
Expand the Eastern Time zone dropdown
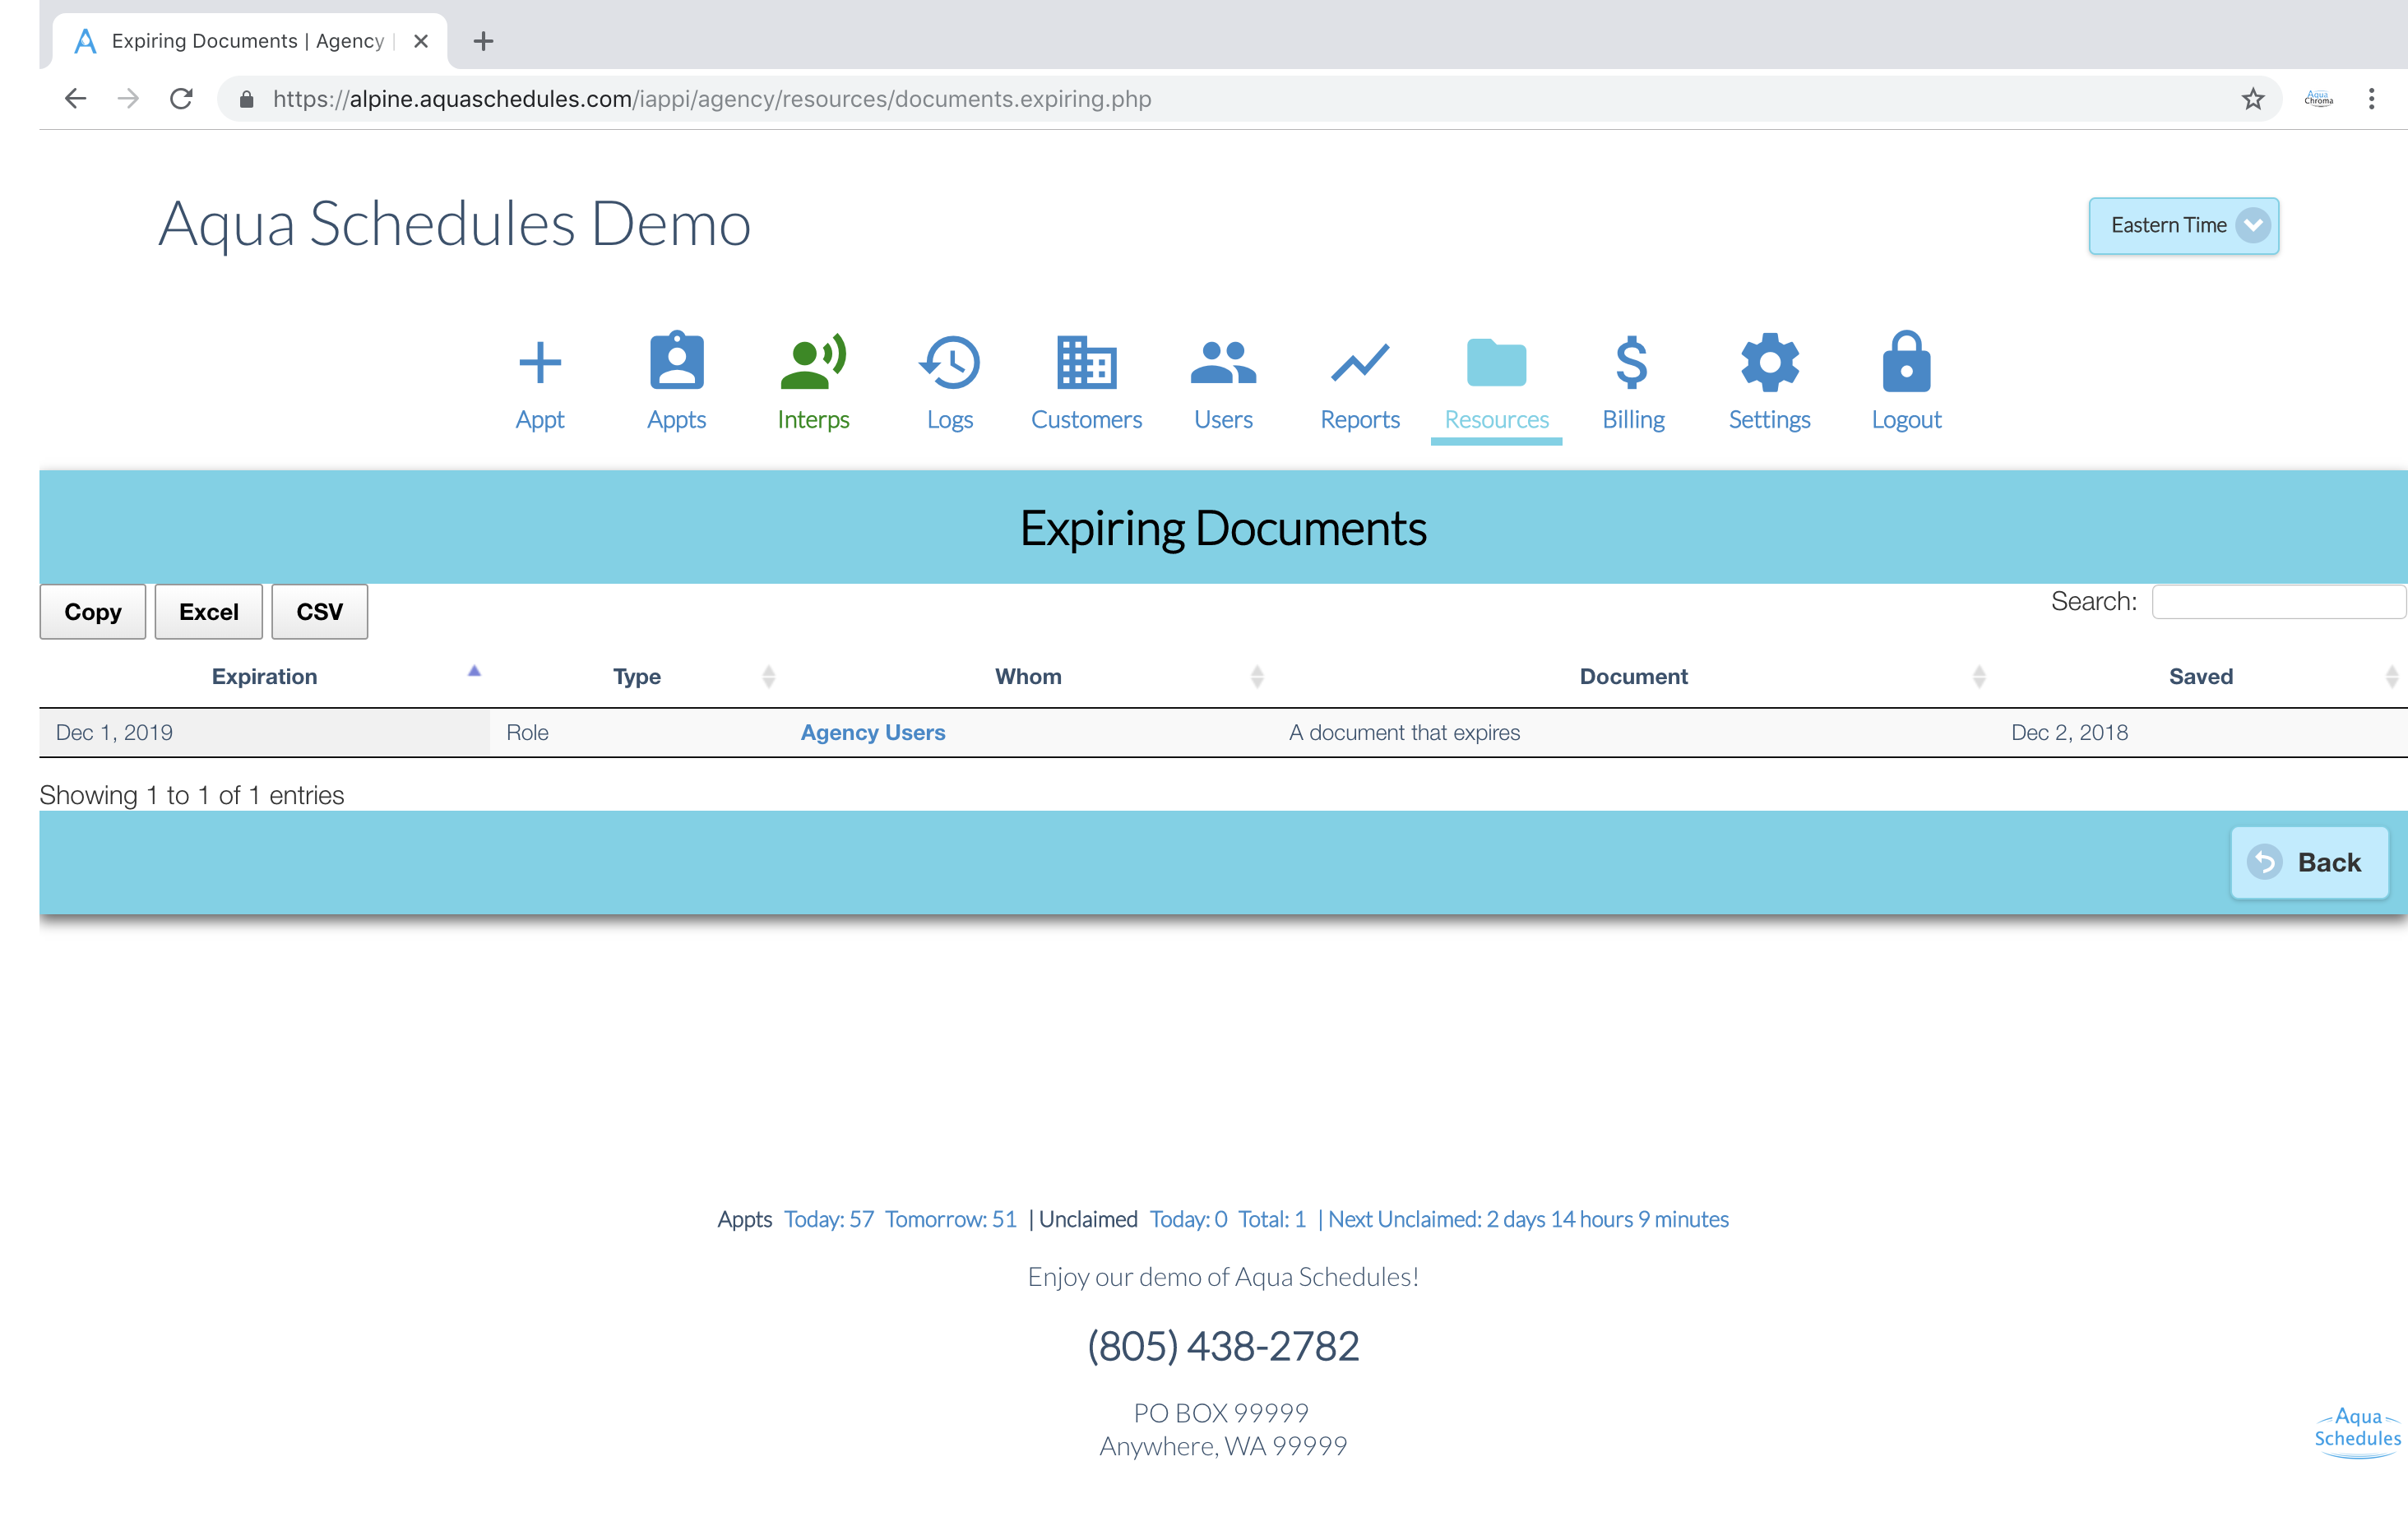2183,226
